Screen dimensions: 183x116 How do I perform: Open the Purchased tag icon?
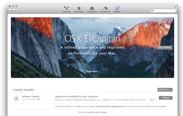105,8
